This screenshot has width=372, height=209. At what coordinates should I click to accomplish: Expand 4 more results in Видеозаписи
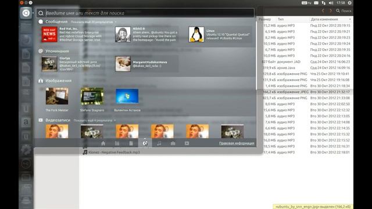[x=94, y=120]
